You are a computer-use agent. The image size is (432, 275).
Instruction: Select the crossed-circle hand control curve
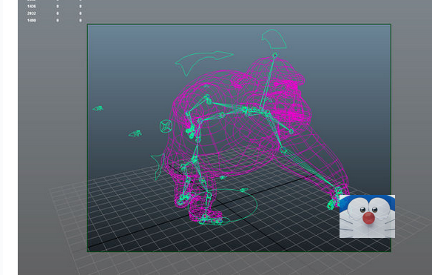pyautogui.click(x=166, y=126)
